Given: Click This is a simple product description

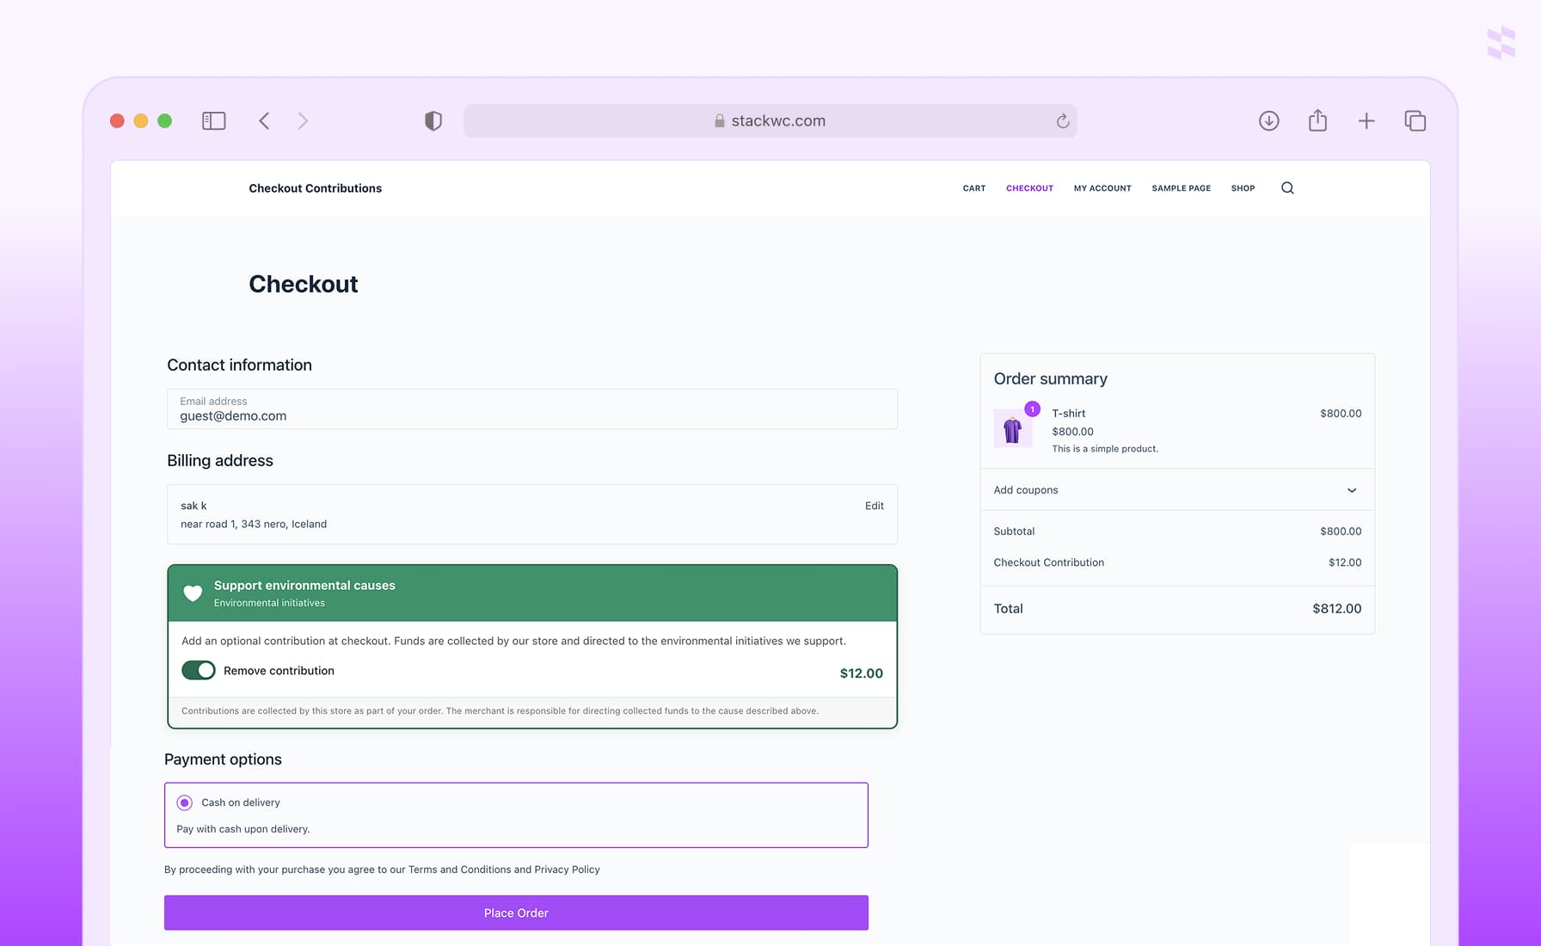Looking at the screenshot, I should [x=1105, y=449].
